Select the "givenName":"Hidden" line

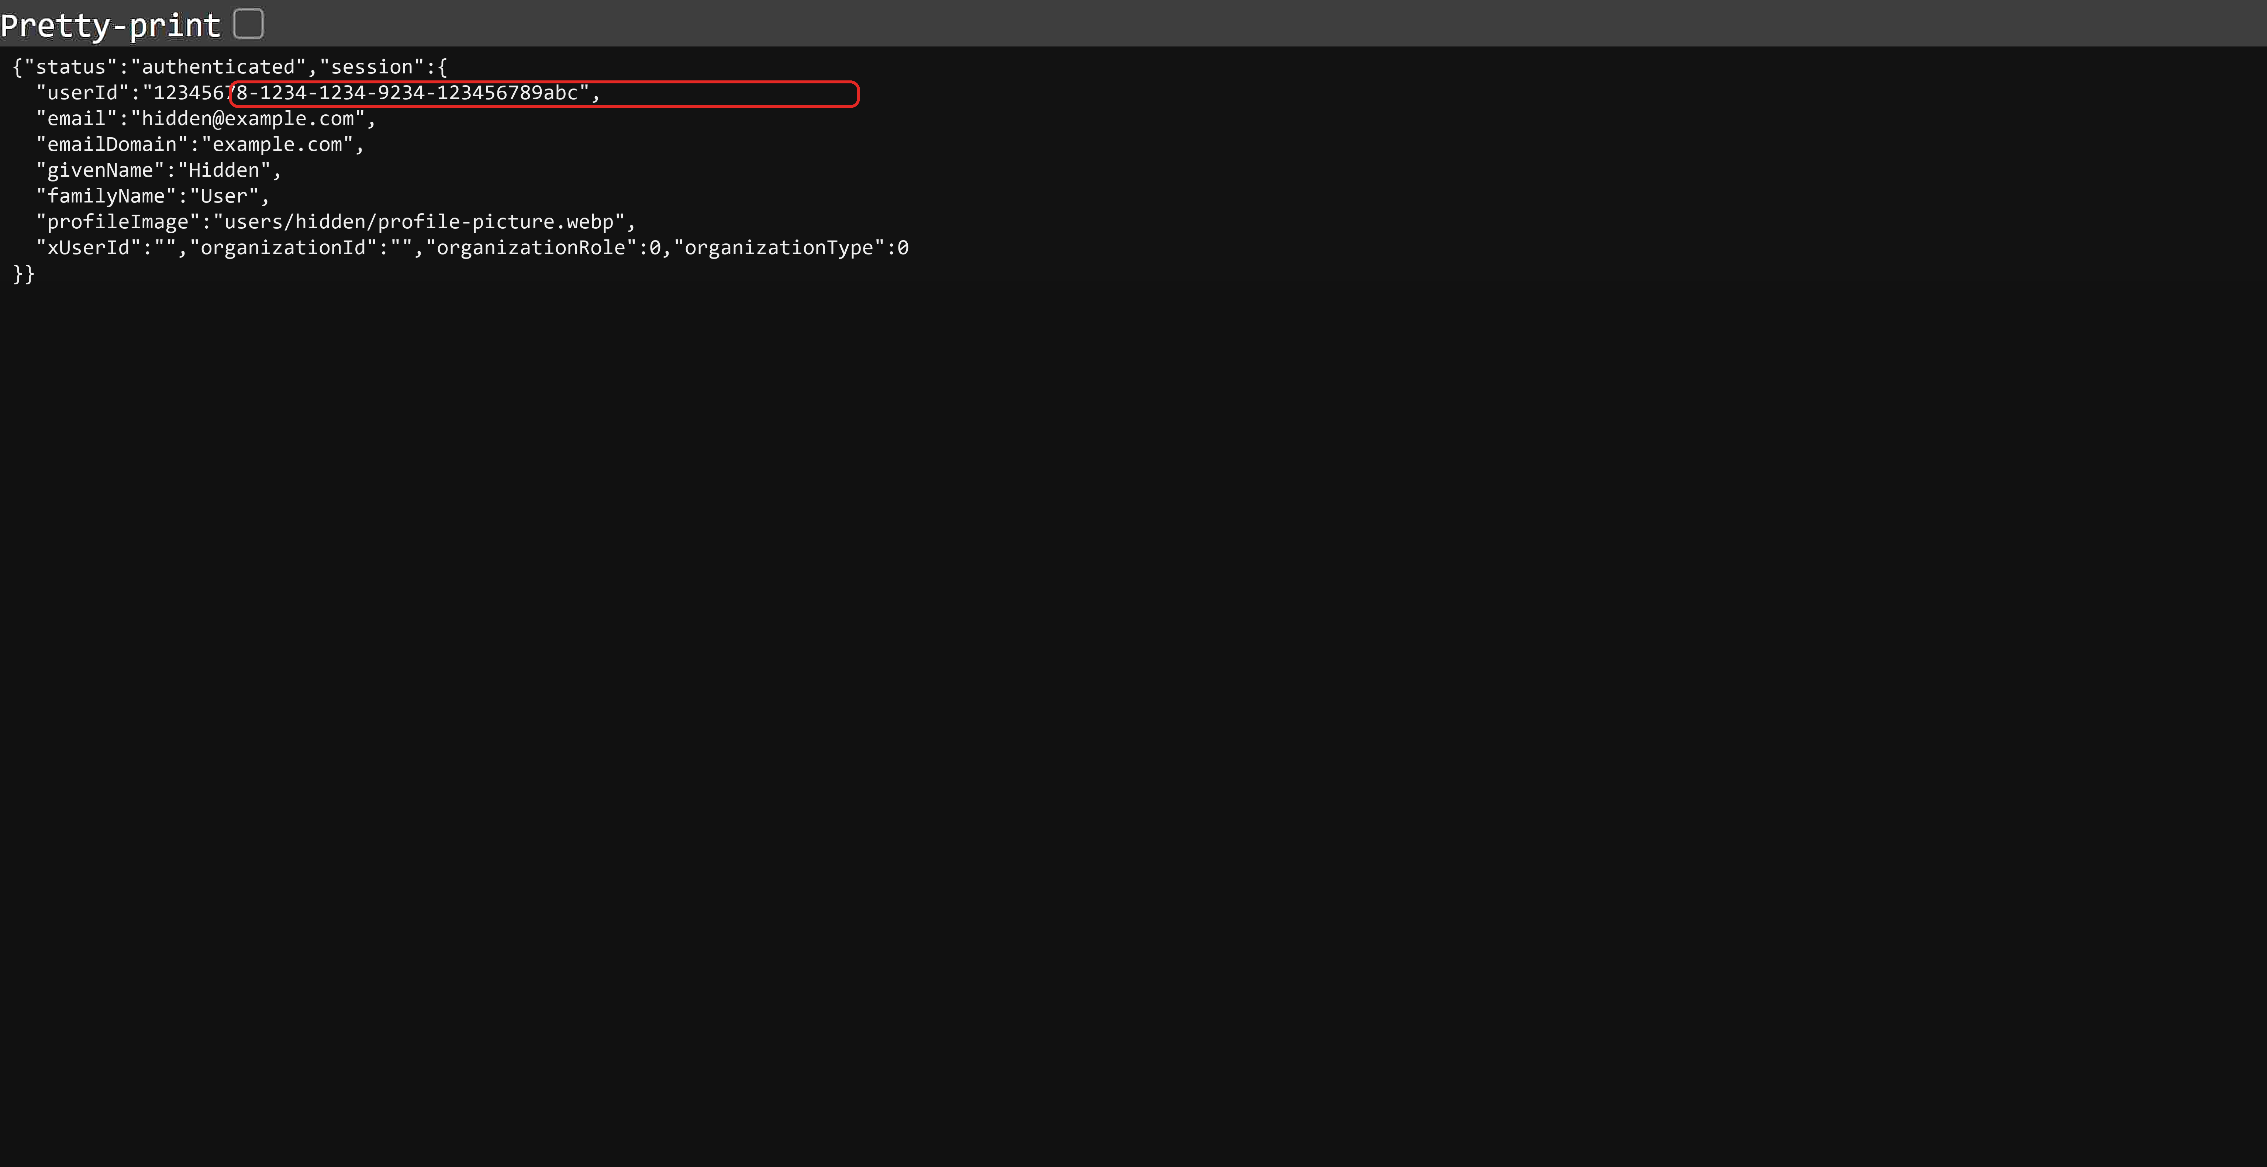point(158,171)
